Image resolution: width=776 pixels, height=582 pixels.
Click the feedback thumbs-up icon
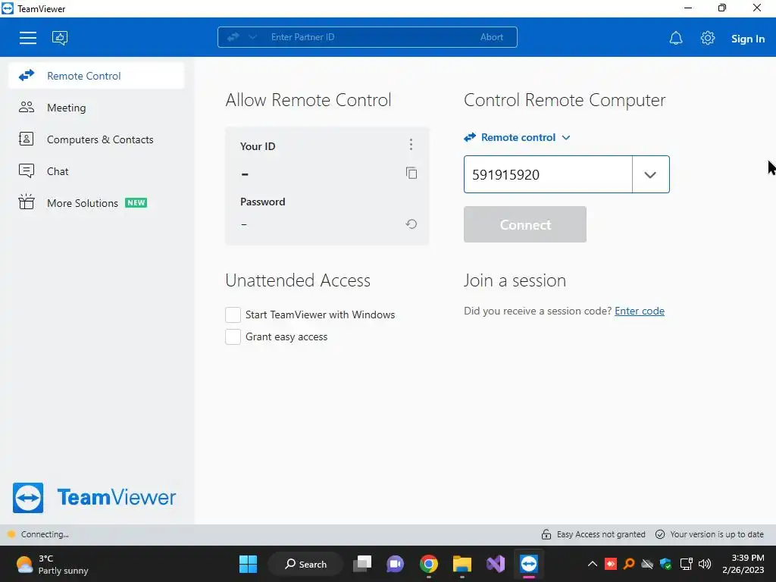point(60,38)
